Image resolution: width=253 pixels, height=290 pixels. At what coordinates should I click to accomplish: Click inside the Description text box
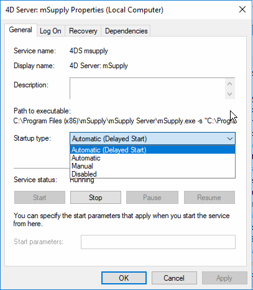pos(147,89)
